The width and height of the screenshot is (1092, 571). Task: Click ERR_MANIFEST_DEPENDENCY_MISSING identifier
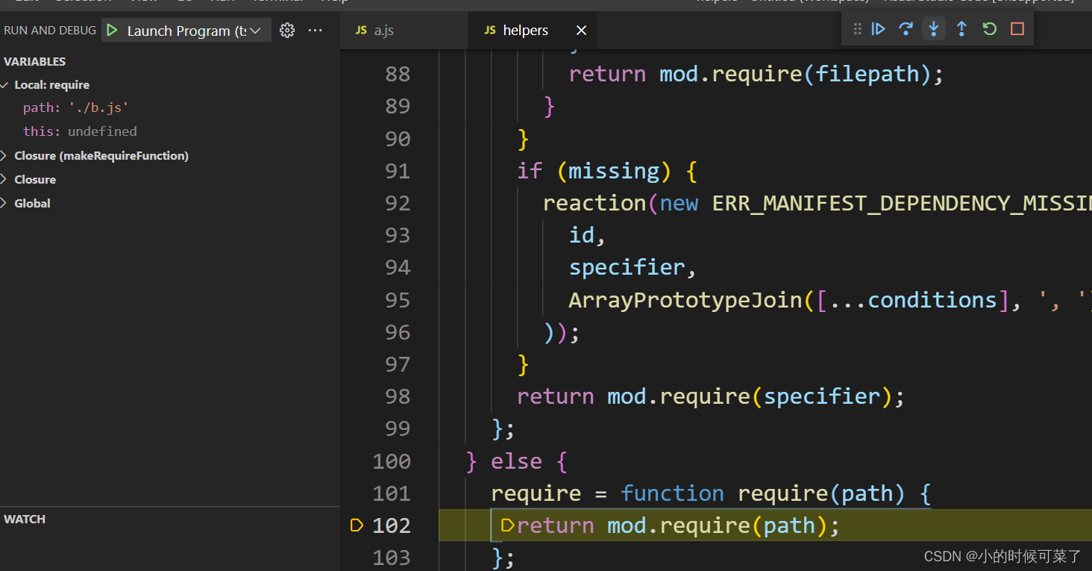coord(902,204)
